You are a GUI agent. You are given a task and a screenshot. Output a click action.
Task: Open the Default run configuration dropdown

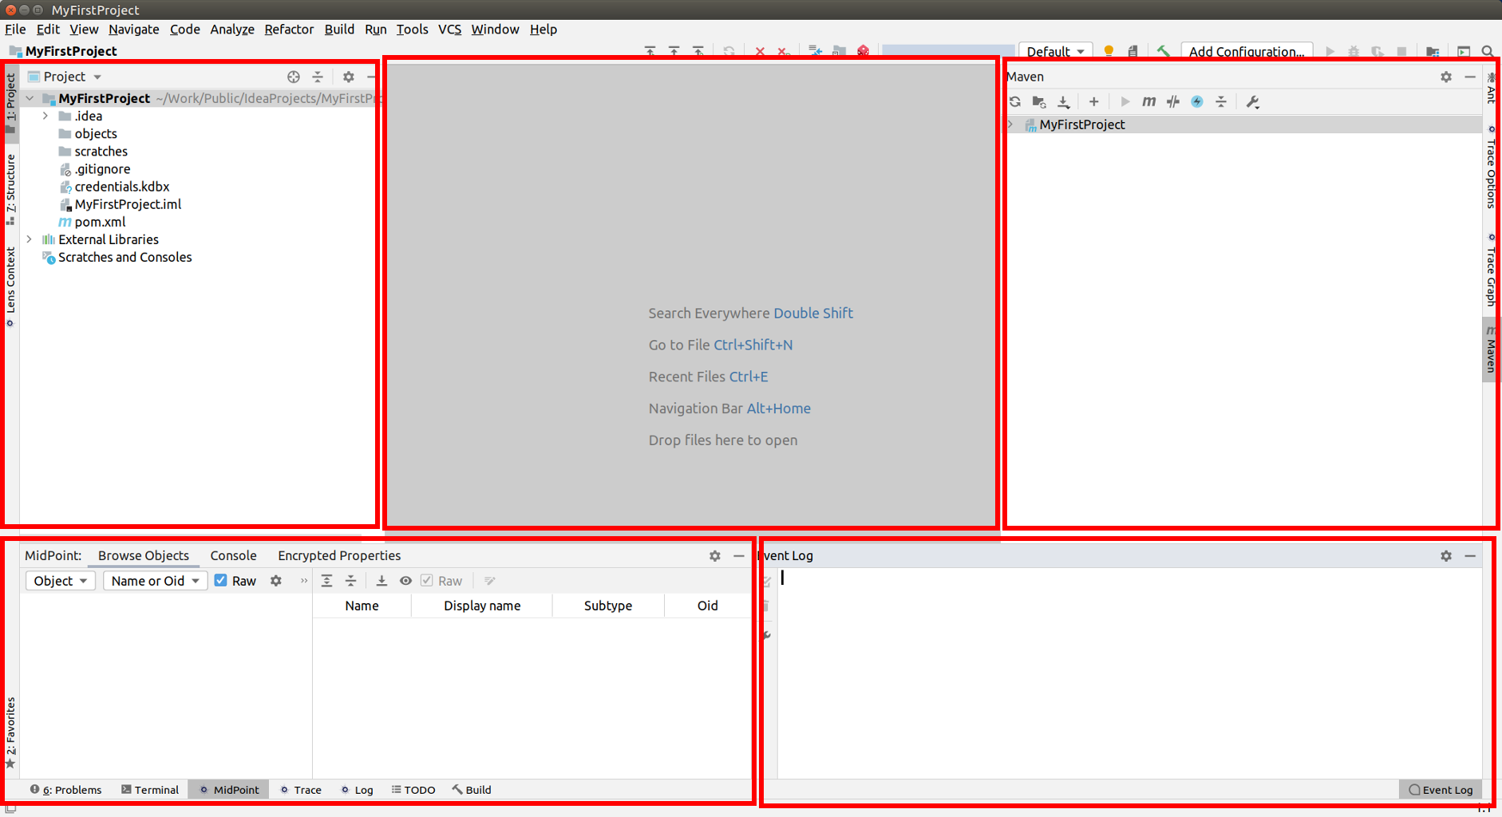click(1055, 50)
